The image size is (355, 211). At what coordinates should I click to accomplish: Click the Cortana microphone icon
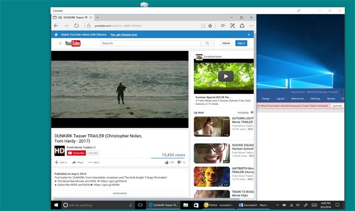coord(130,205)
